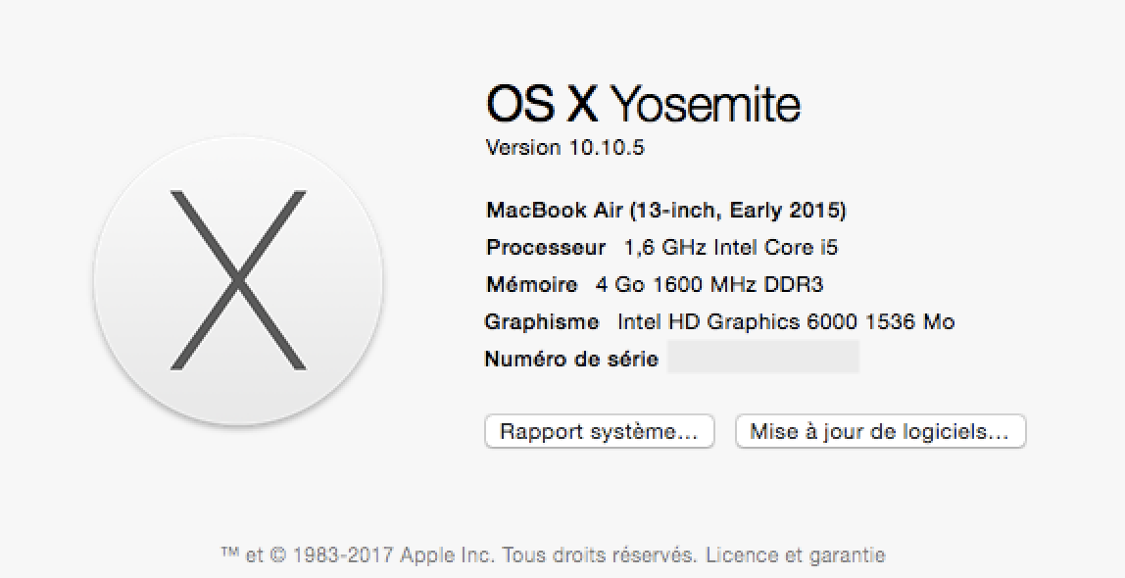1125x578 pixels.
Task: Open the "Rapport système..." button
Action: [x=599, y=431]
